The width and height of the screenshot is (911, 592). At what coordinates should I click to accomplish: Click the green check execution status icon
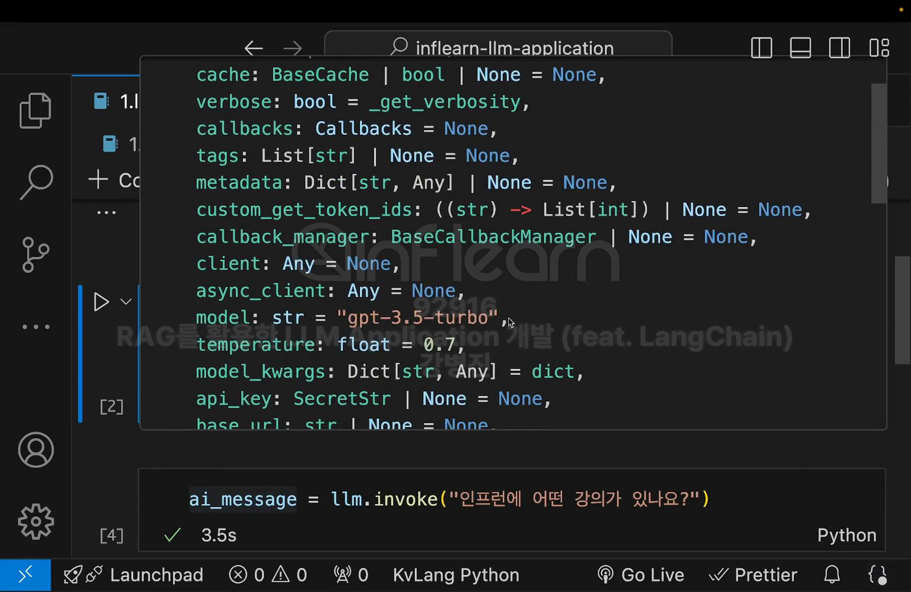coord(173,535)
